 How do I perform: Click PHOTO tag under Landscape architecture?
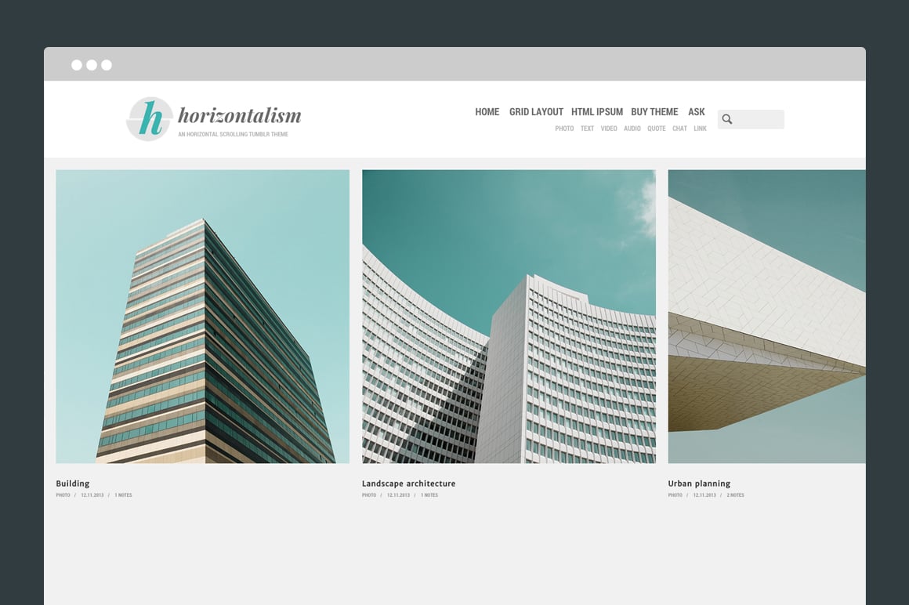(x=369, y=495)
